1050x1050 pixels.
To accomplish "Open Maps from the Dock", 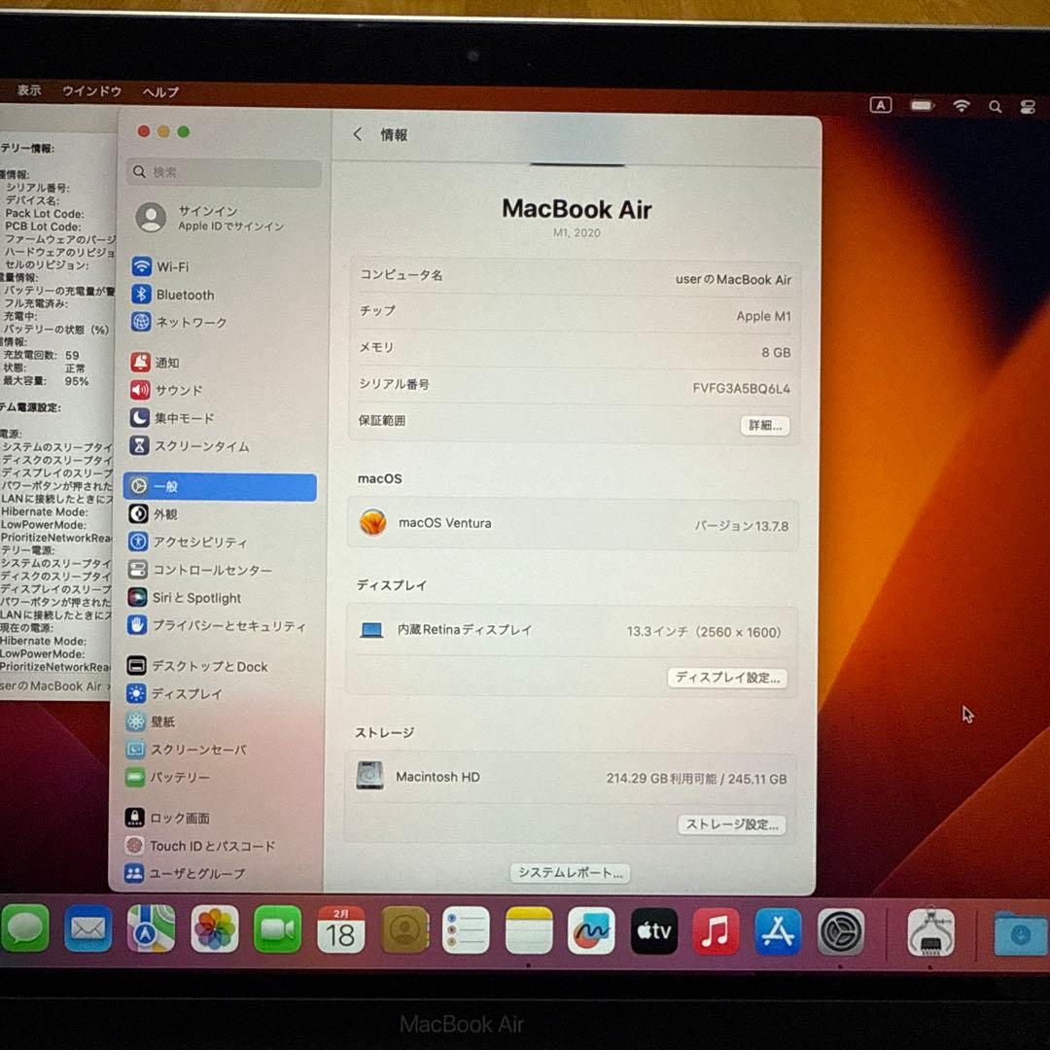I will click(152, 928).
